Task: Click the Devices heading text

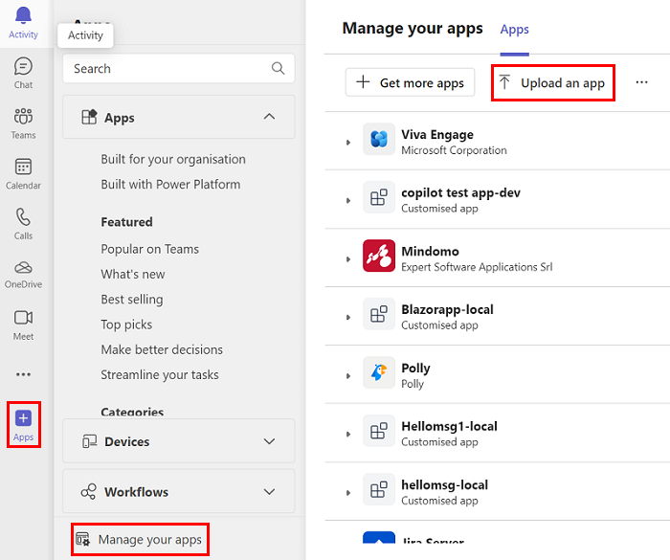Action: tap(127, 441)
